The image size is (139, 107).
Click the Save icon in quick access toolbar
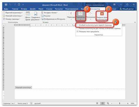[x=6, y=4]
